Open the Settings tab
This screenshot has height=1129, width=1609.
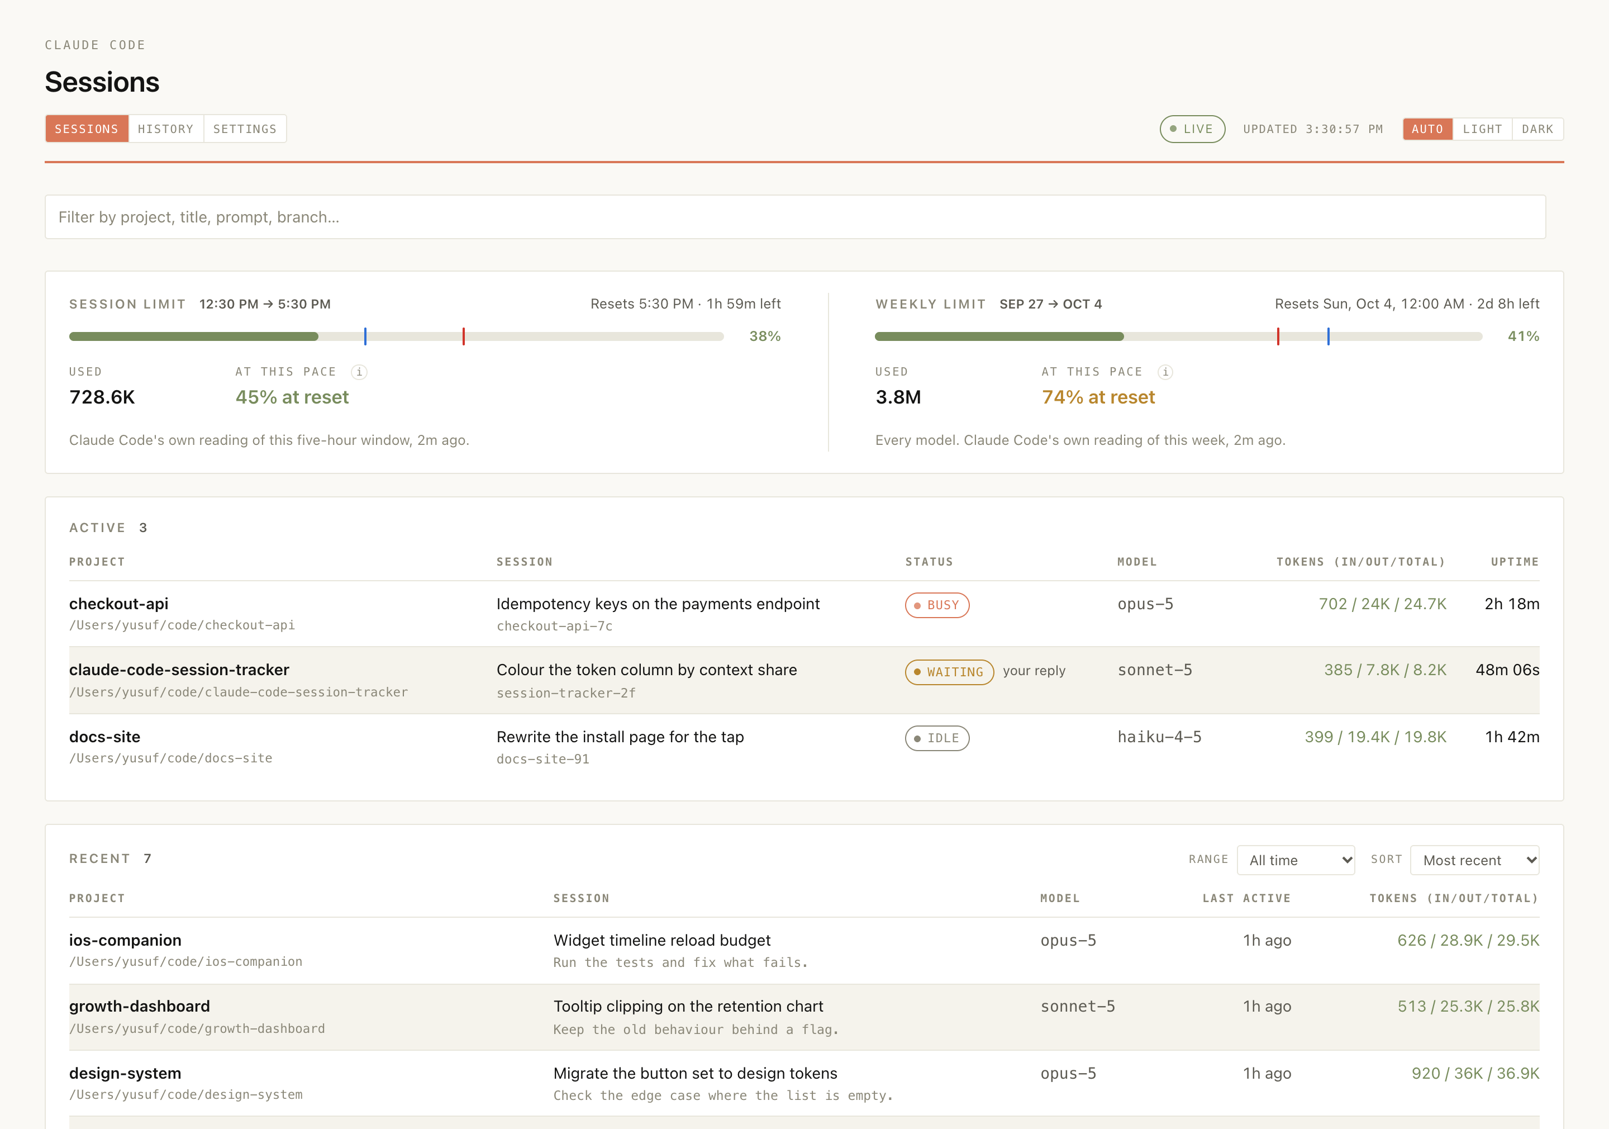click(x=245, y=129)
